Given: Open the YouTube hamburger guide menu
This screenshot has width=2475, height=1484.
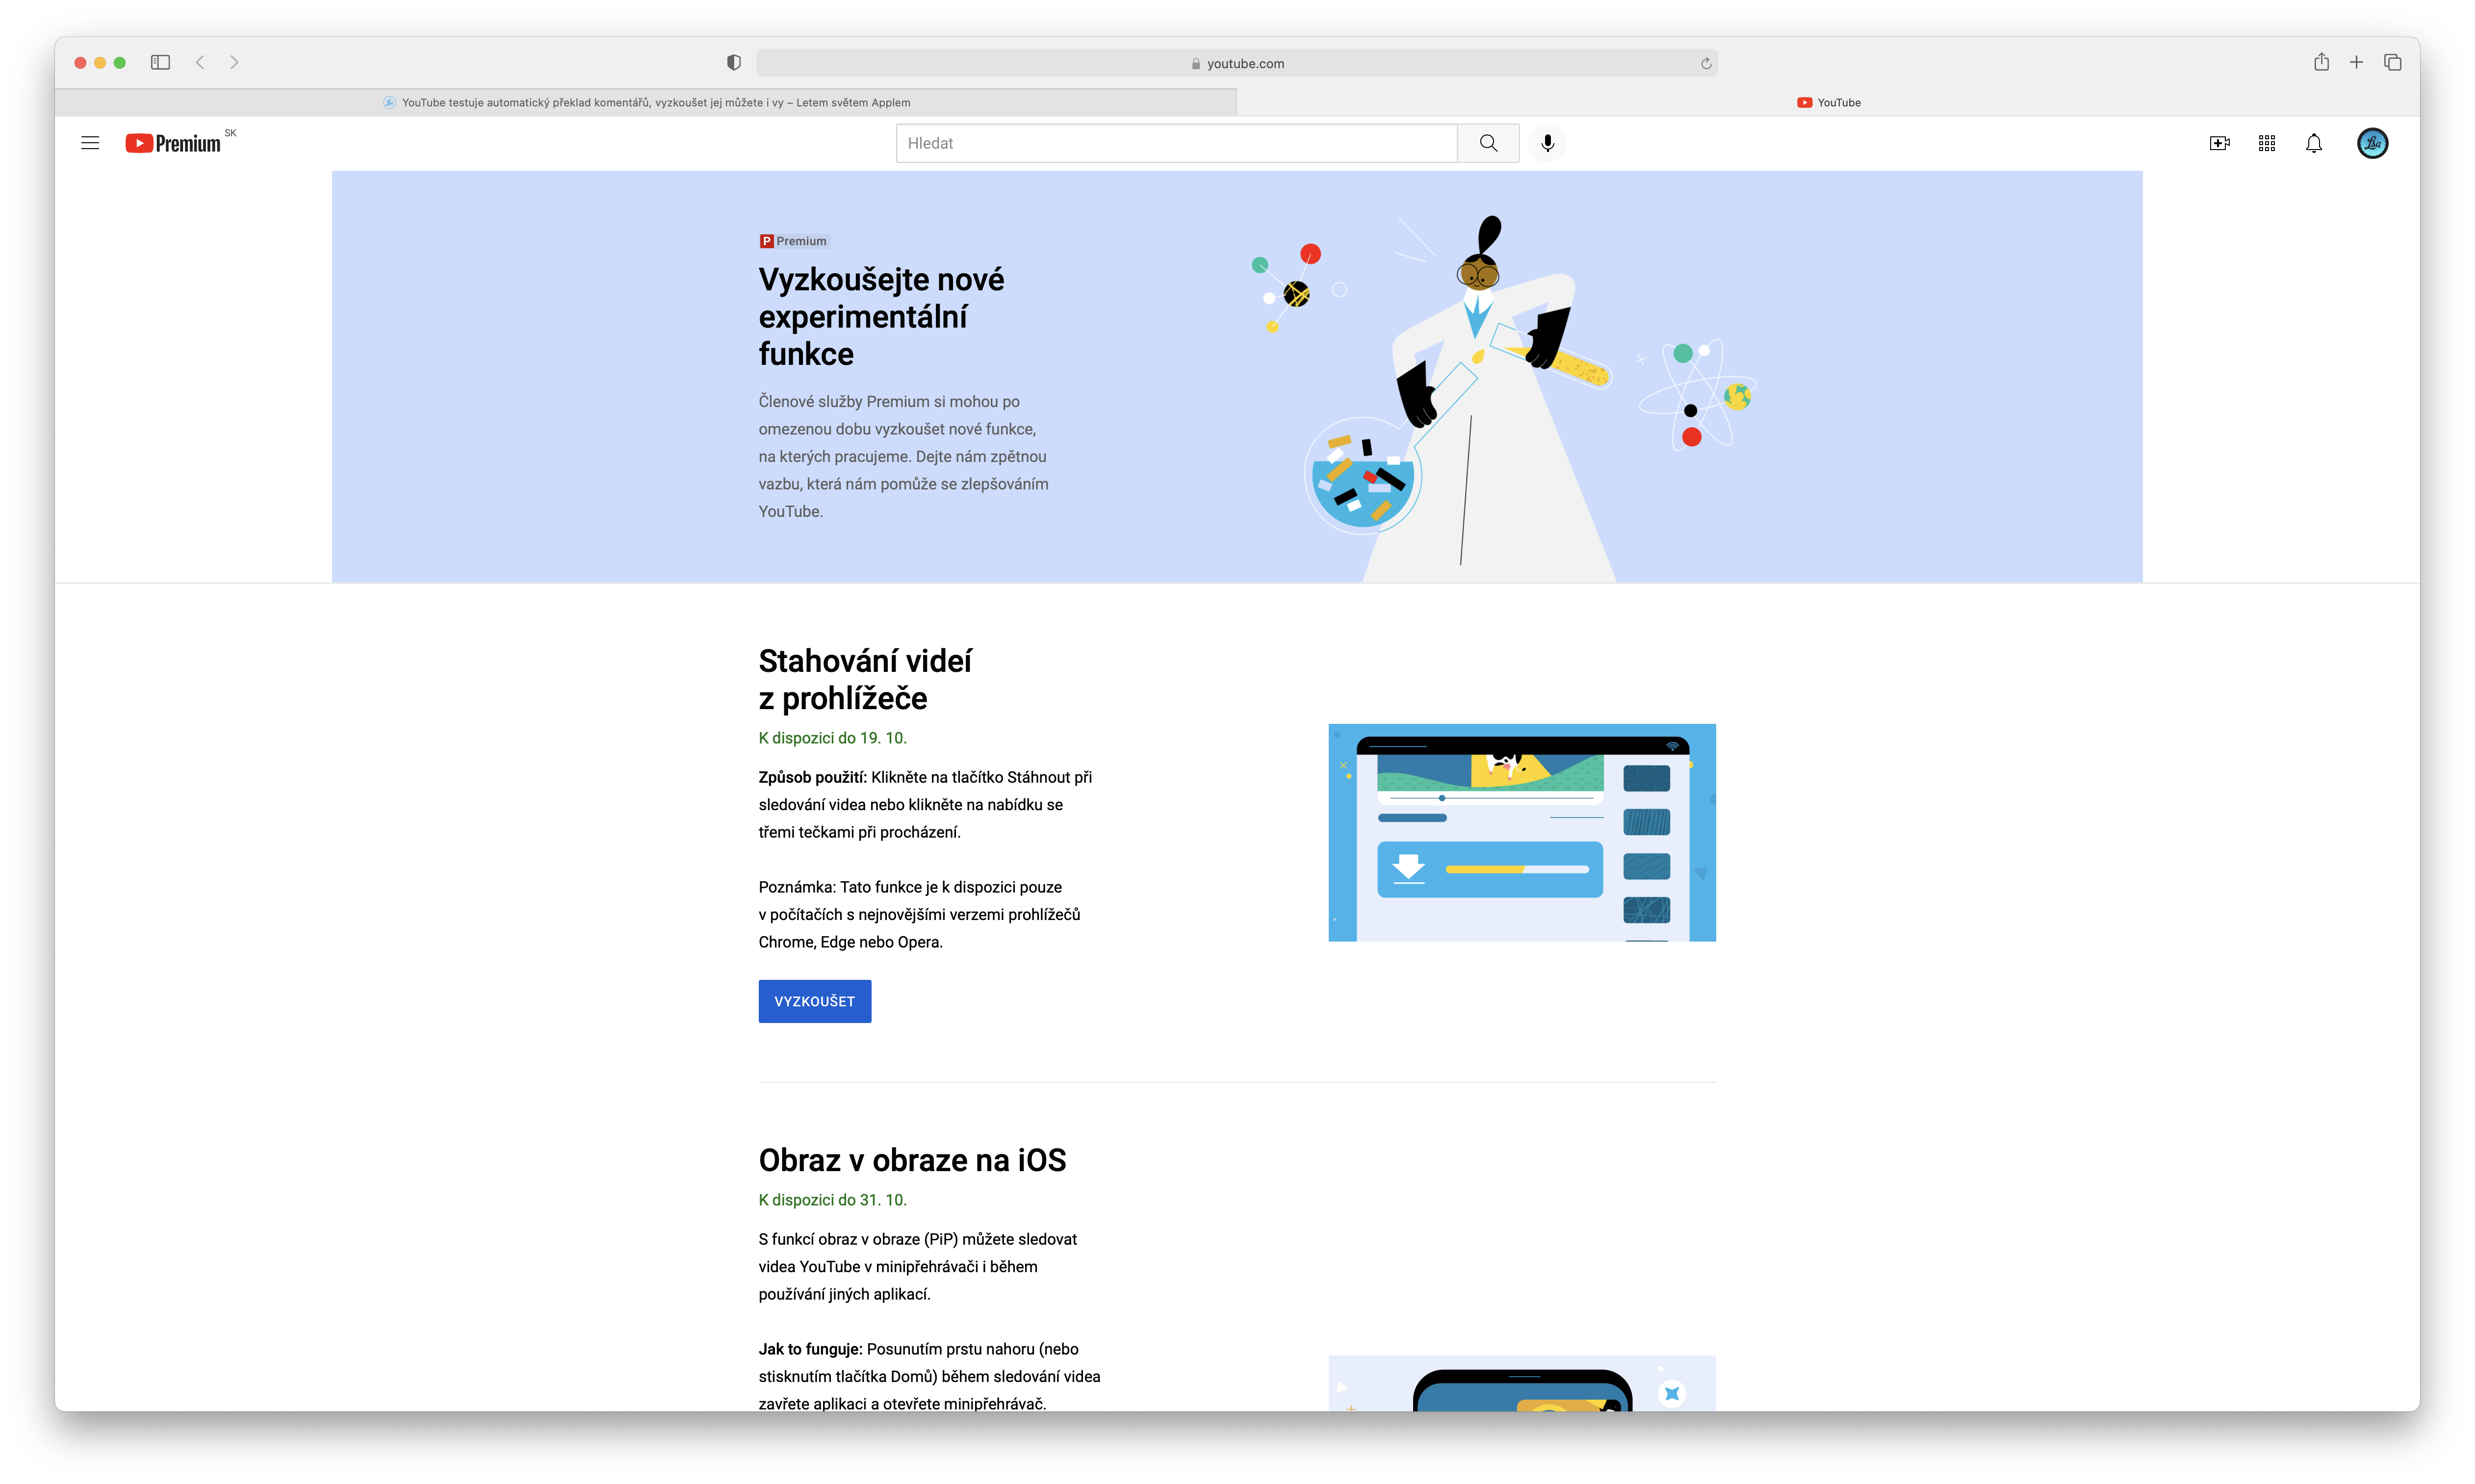Looking at the screenshot, I should (x=90, y=143).
